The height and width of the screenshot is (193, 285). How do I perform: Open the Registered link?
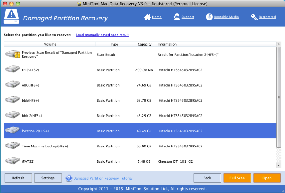click(267, 17)
